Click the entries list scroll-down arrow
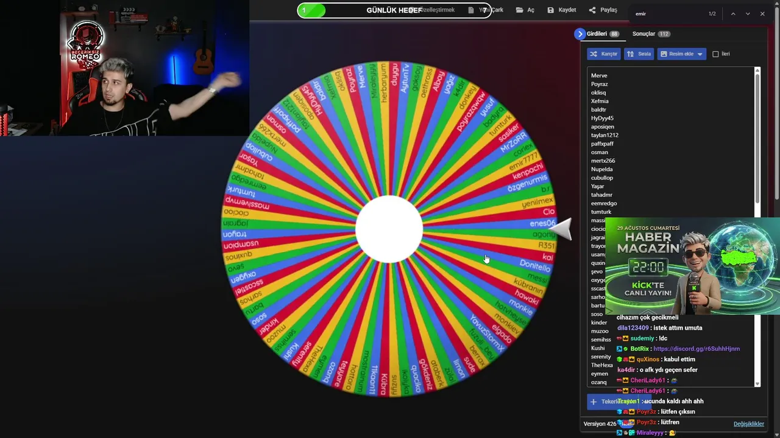 (x=757, y=384)
